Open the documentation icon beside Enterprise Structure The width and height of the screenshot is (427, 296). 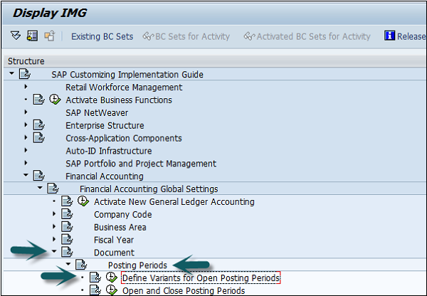click(38, 126)
